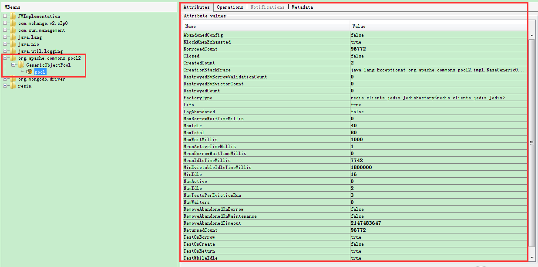Image resolution: width=538 pixels, height=267 pixels.
Task: Click the CreatedCount attribute name
Action: [199, 63]
